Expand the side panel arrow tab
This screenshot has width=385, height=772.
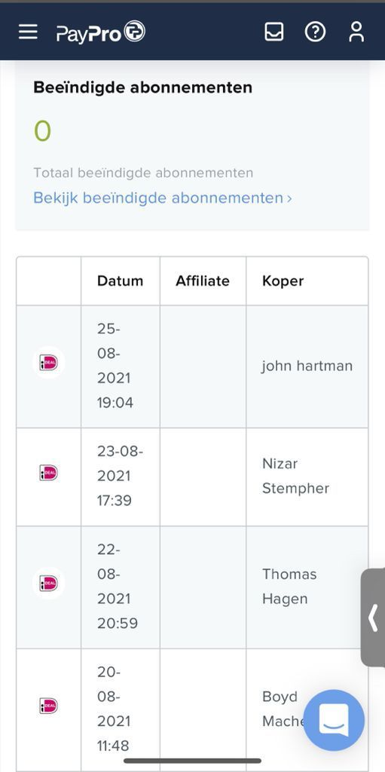coord(373,617)
